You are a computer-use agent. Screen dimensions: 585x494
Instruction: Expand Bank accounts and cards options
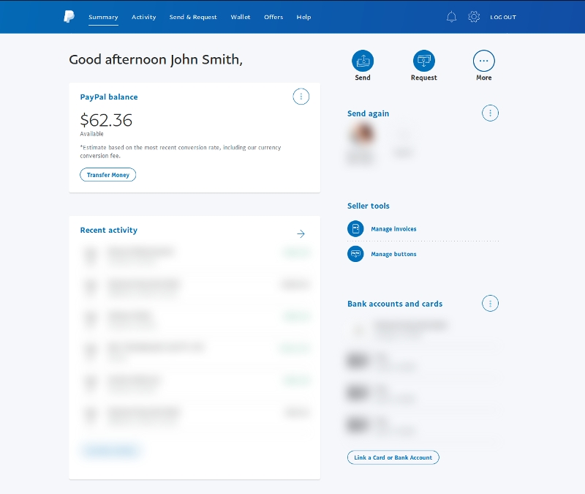(x=490, y=303)
